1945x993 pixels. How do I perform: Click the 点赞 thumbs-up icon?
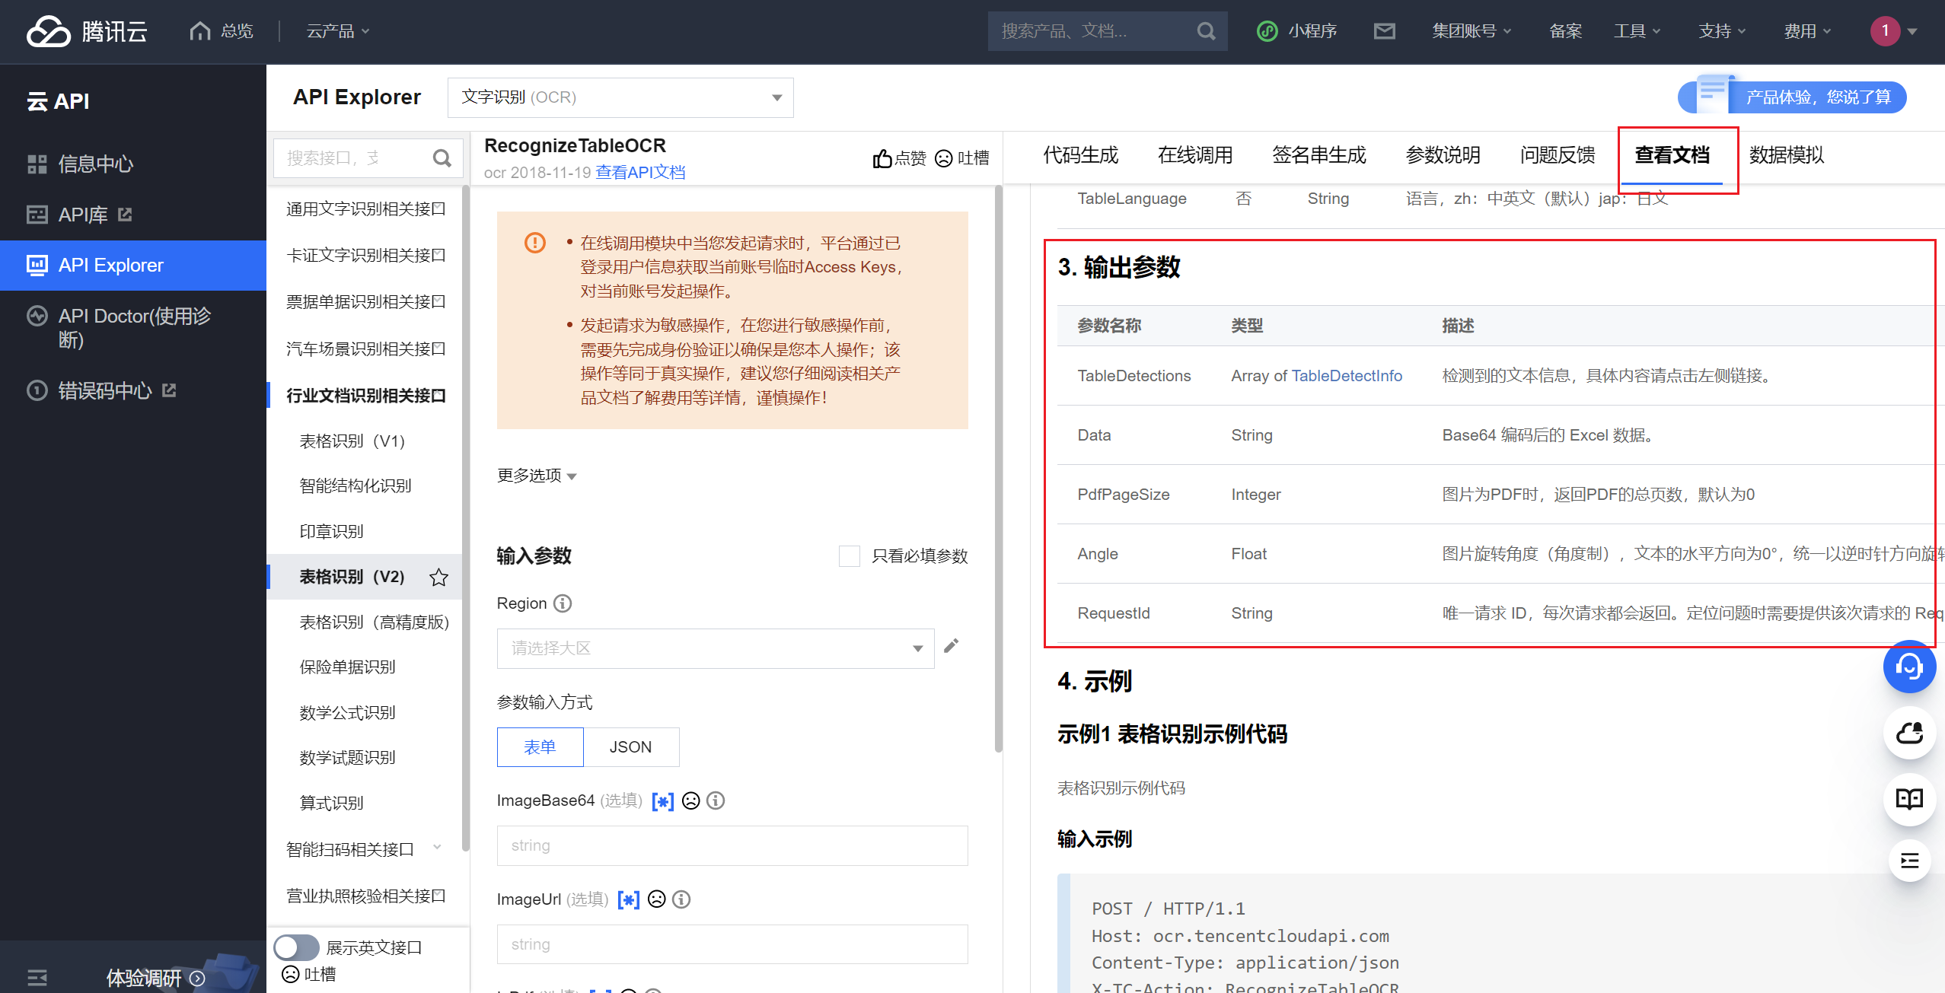pos(882,158)
